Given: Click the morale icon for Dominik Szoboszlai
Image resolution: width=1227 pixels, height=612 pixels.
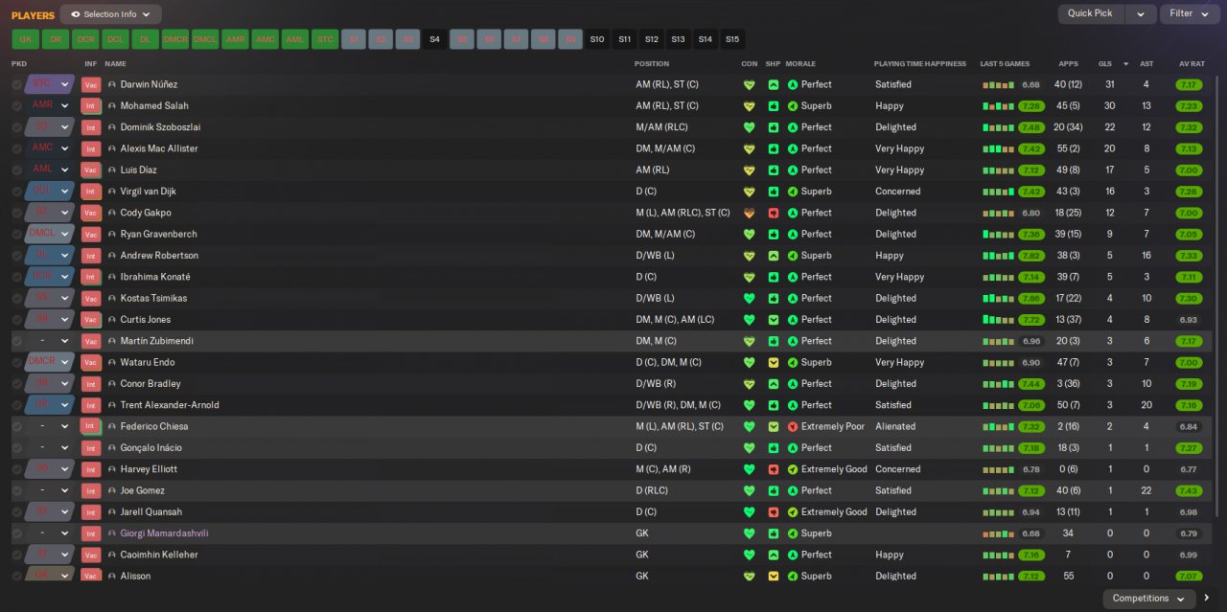Looking at the screenshot, I should 793,127.
